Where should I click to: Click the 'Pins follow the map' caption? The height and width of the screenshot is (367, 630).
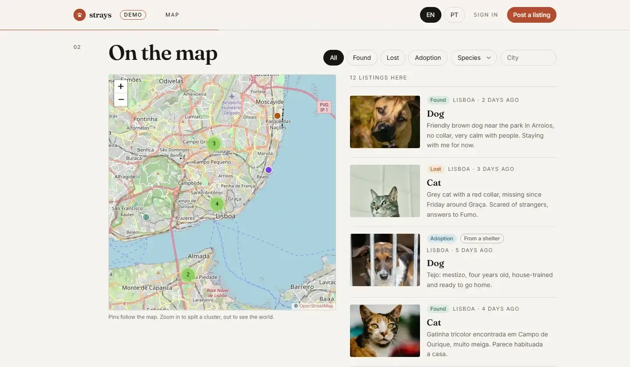point(191,317)
